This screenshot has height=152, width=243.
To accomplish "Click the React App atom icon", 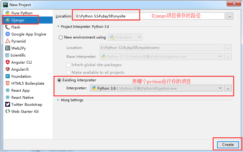I will click(8, 91).
